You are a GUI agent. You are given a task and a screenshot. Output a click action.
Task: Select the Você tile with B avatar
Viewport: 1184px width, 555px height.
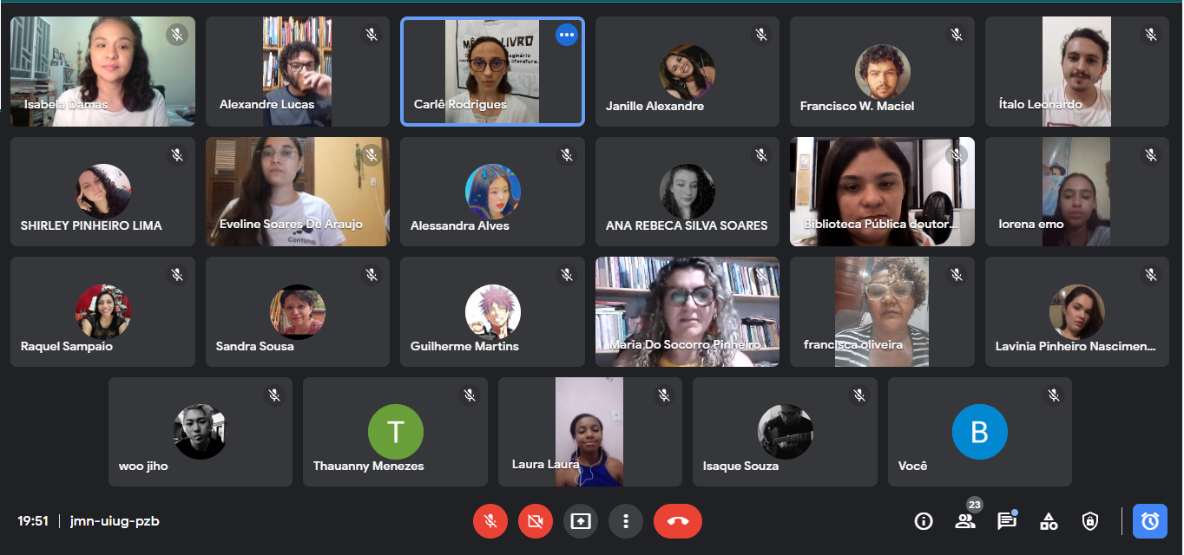980,432
